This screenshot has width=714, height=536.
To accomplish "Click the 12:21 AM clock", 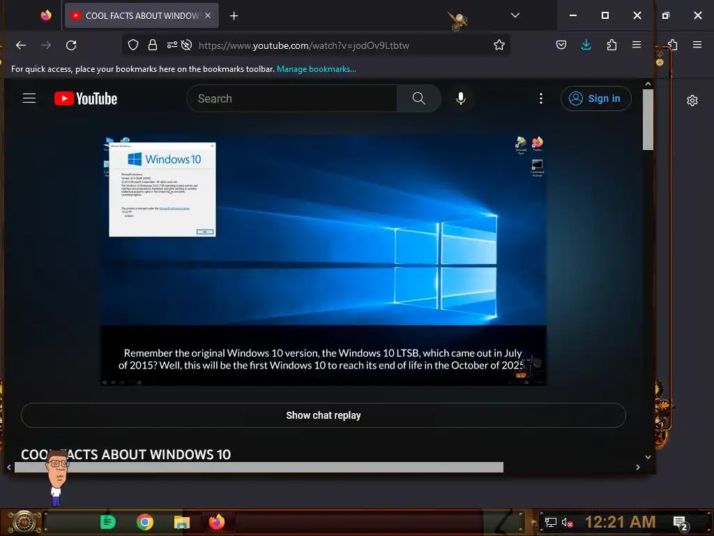I will pyautogui.click(x=620, y=522).
